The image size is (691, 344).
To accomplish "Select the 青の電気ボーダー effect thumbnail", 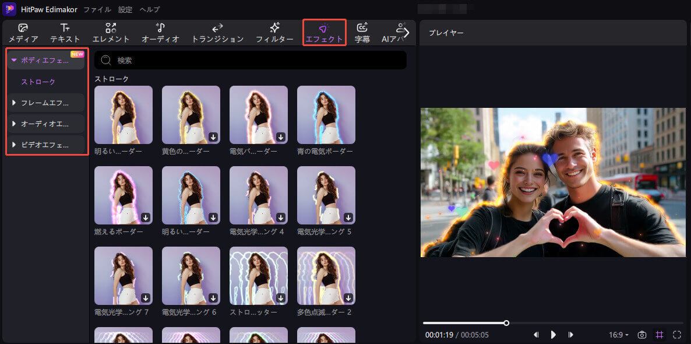I will 326,115.
